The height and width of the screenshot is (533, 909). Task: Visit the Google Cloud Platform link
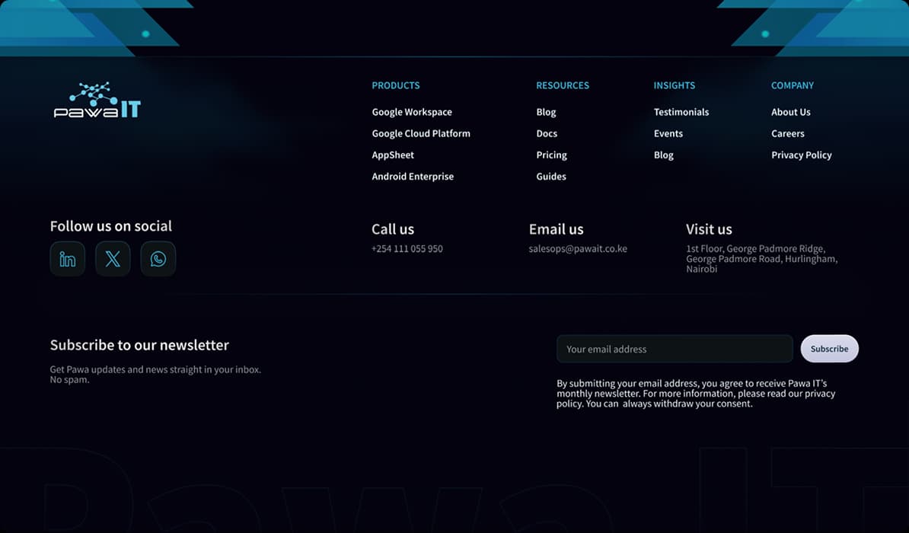click(421, 133)
